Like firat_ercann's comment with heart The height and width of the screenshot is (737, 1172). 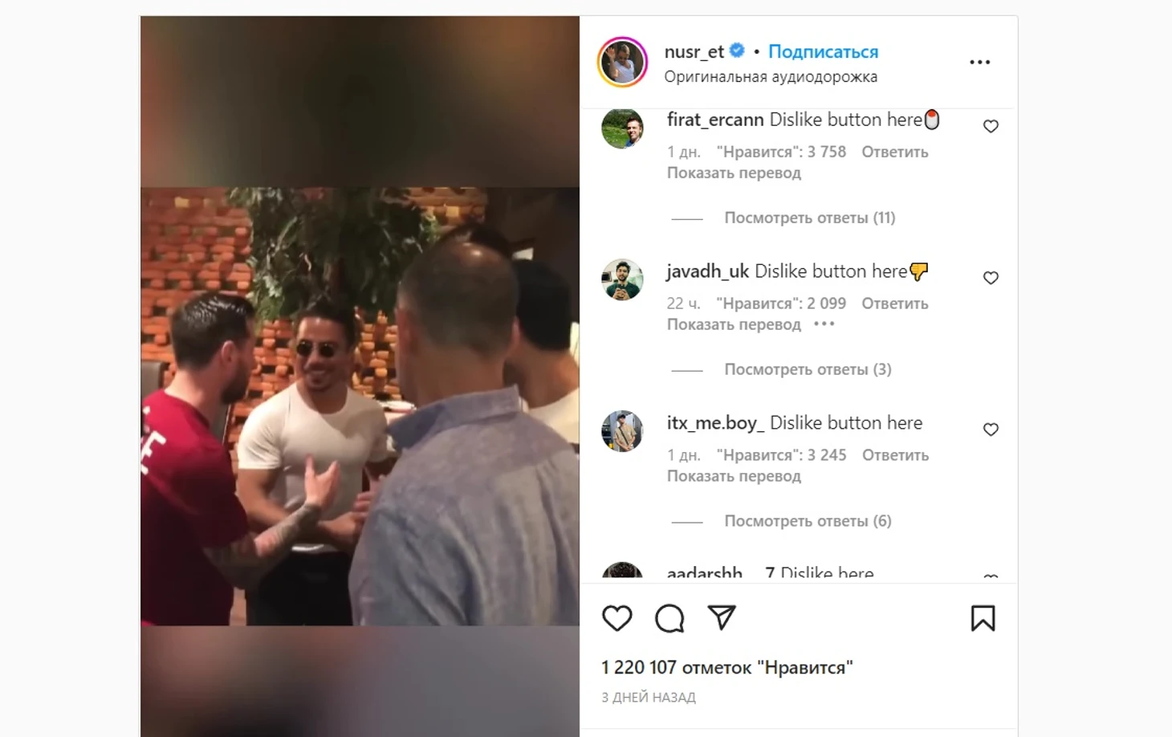point(991,126)
